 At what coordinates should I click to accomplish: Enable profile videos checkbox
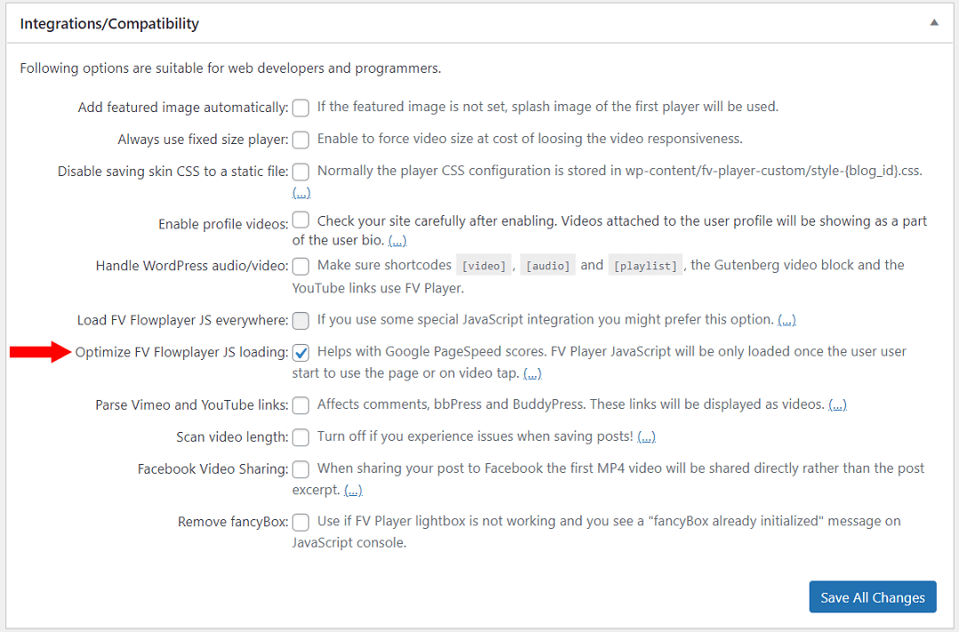pos(300,219)
